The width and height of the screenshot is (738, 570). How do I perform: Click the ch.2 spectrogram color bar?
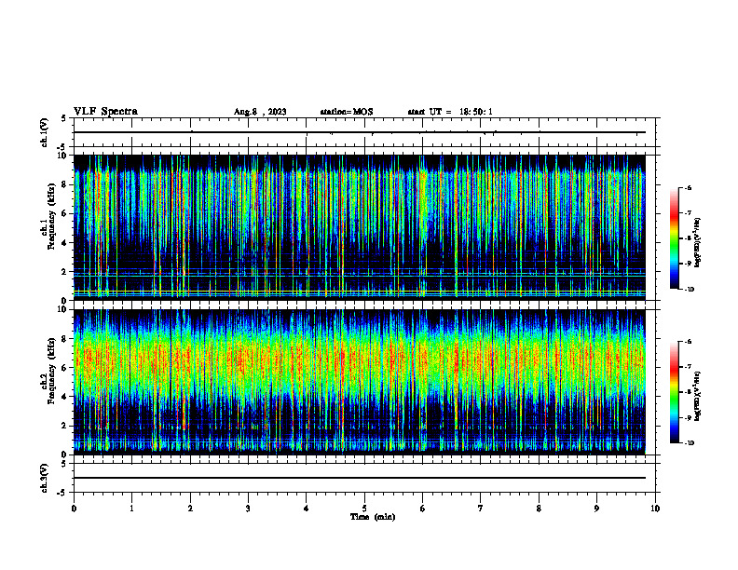(674, 392)
